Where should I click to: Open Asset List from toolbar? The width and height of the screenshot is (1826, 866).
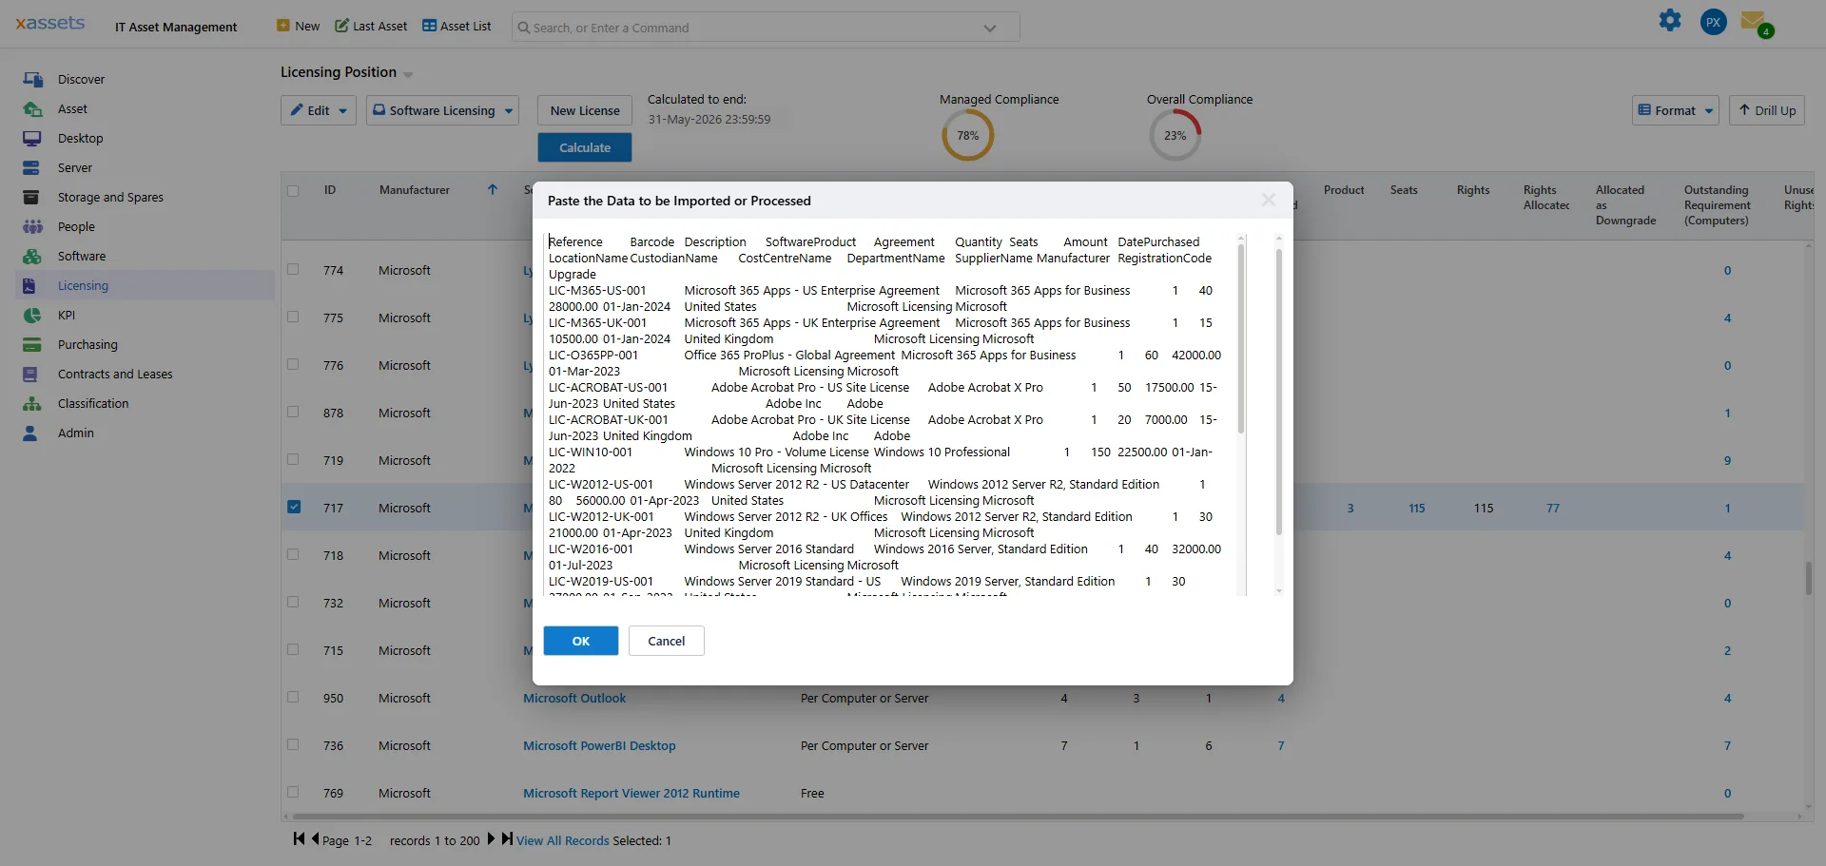[x=456, y=27]
